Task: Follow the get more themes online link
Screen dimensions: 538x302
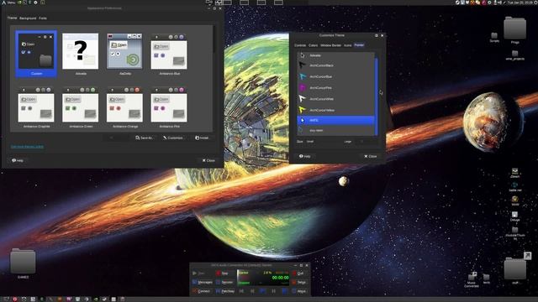Action: coord(27,147)
